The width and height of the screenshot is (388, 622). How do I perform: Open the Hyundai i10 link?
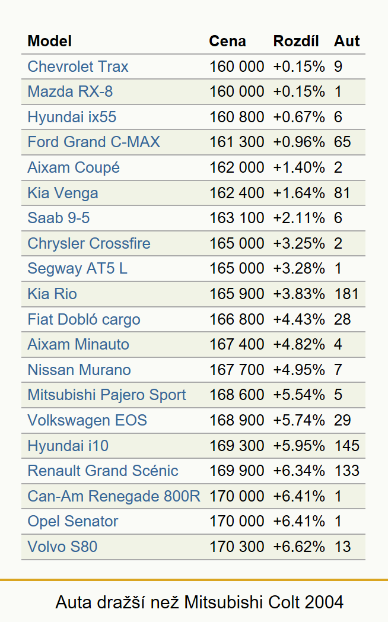coord(68,446)
